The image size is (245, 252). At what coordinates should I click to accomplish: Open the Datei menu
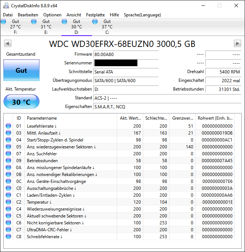8,15
